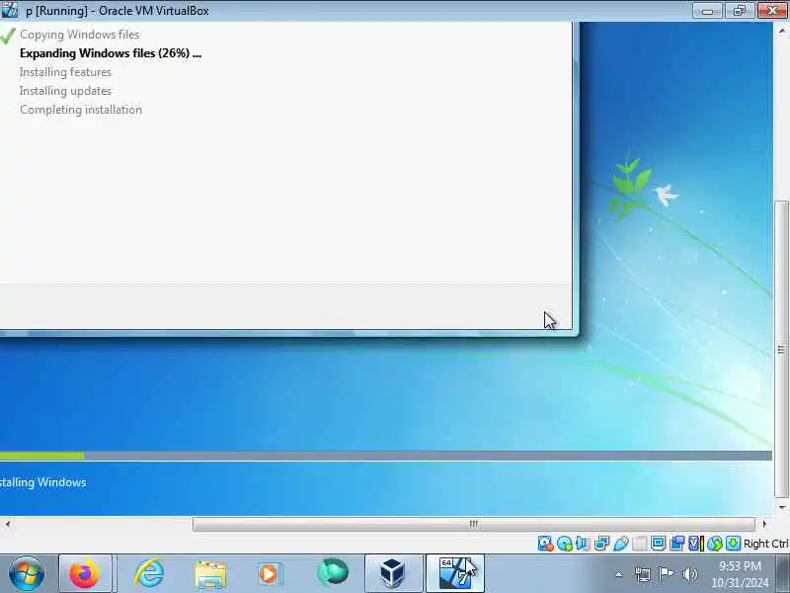Screen dimensions: 790x593
Task: Click the audio status indicator in VirtualBox
Action: point(583,544)
